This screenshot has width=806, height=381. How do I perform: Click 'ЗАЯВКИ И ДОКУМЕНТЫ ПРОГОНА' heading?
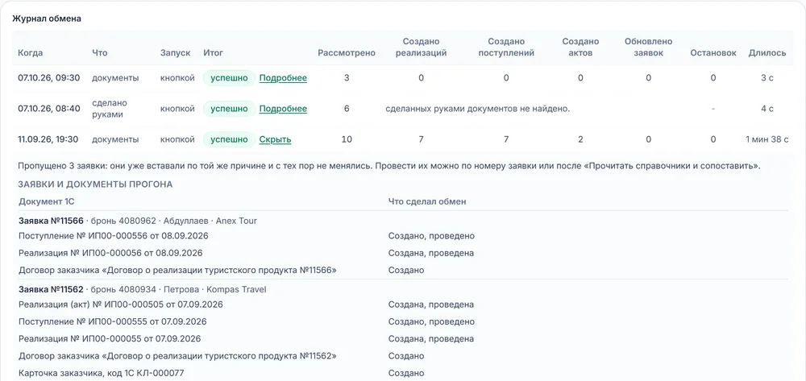coord(95,184)
